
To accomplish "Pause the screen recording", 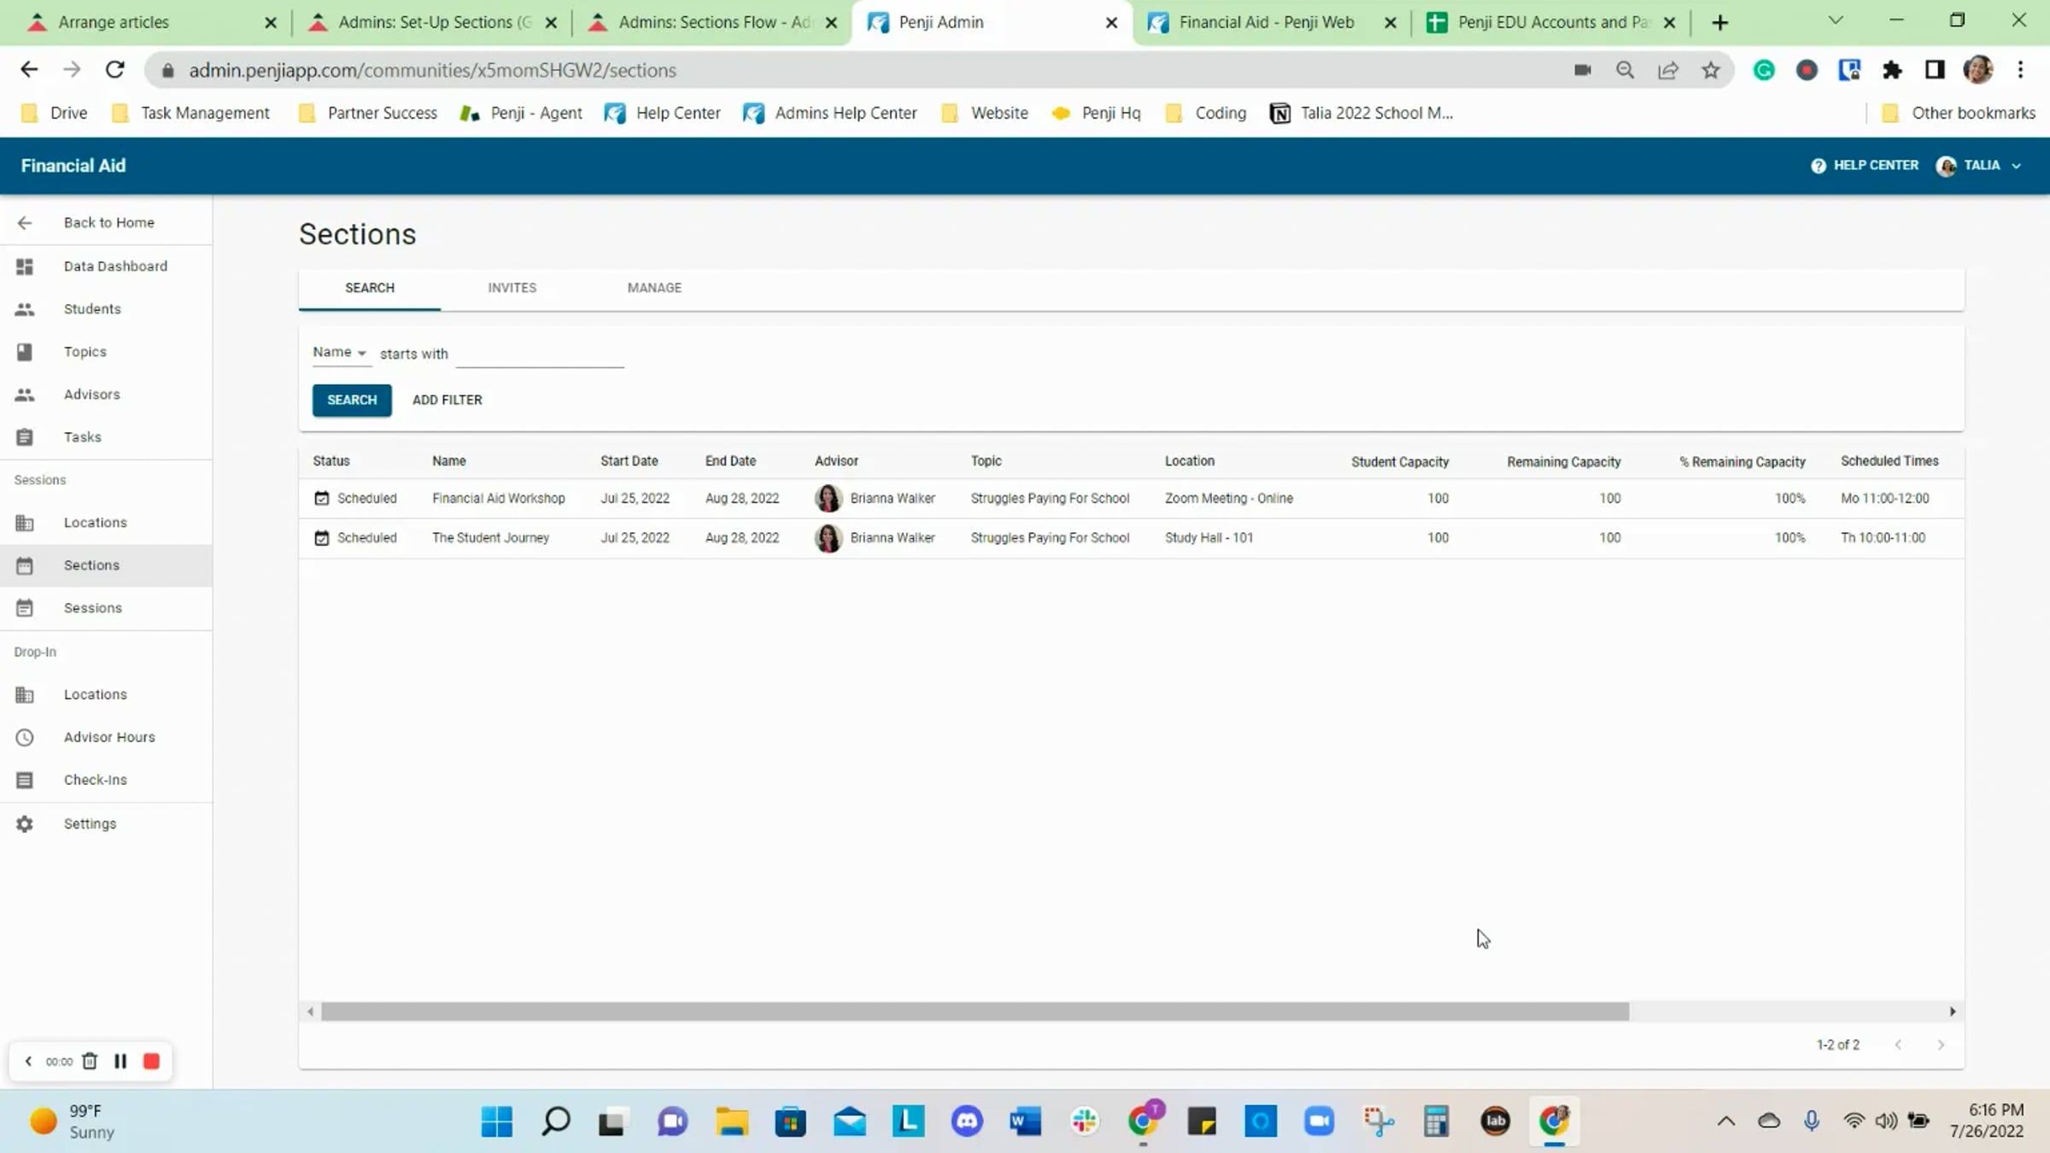I will pos(120,1061).
